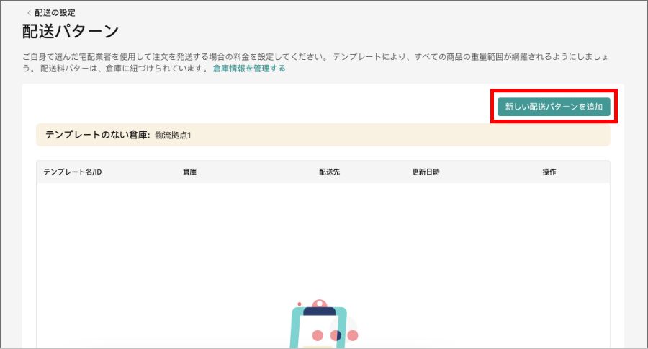
Task: Click the clipboard empty-state illustration
Action: point(323,324)
